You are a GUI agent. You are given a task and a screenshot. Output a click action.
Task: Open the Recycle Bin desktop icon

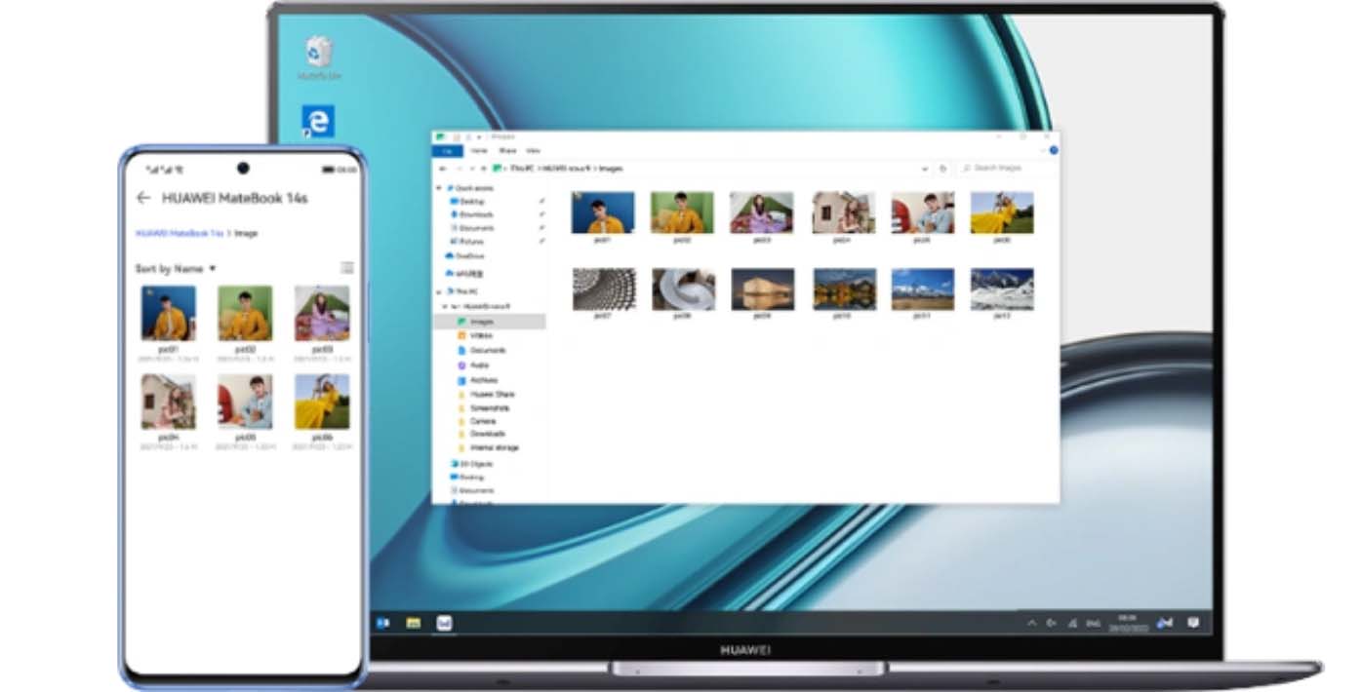[319, 55]
